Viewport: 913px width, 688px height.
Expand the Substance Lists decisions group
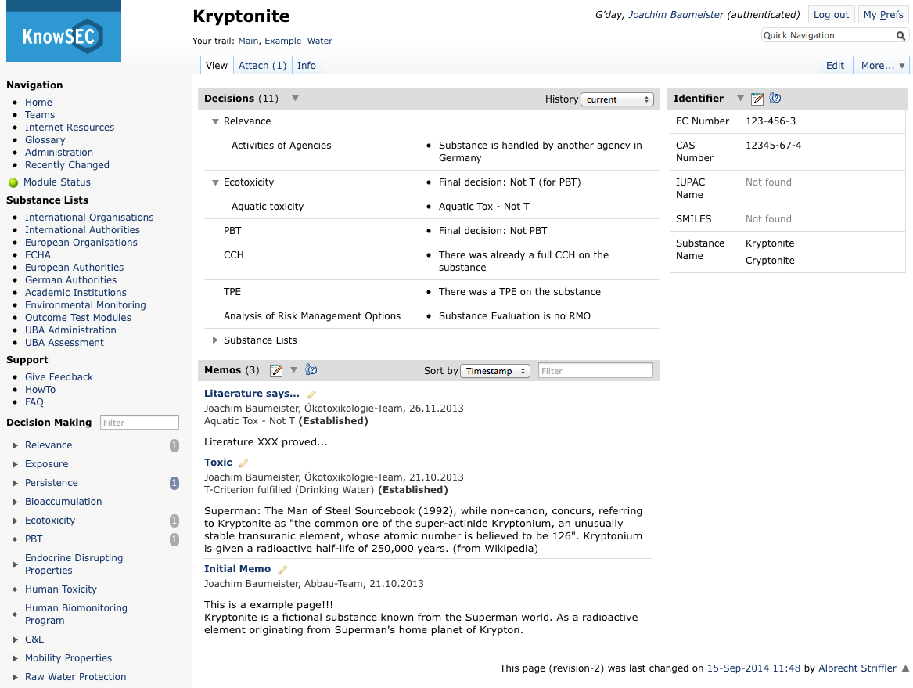215,340
